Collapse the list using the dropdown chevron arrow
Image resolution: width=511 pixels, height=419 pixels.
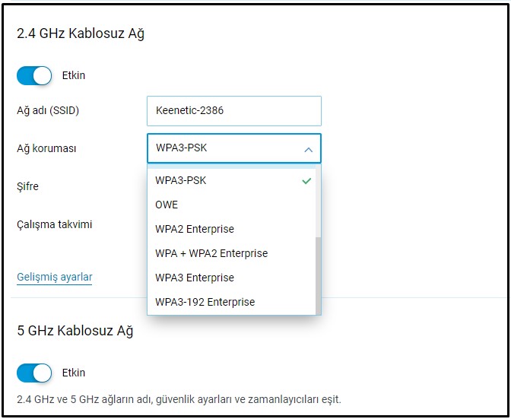[x=308, y=149]
